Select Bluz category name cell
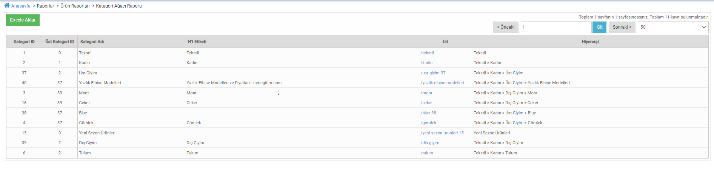Screen dimensions: 714x174 [131, 113]
